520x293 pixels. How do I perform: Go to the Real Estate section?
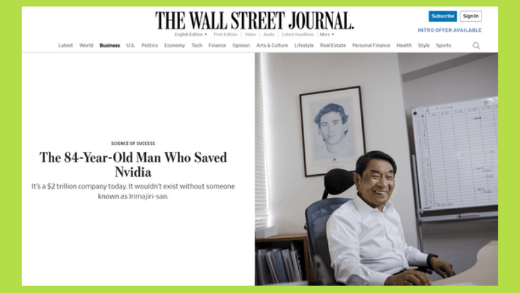click(333, 45)
